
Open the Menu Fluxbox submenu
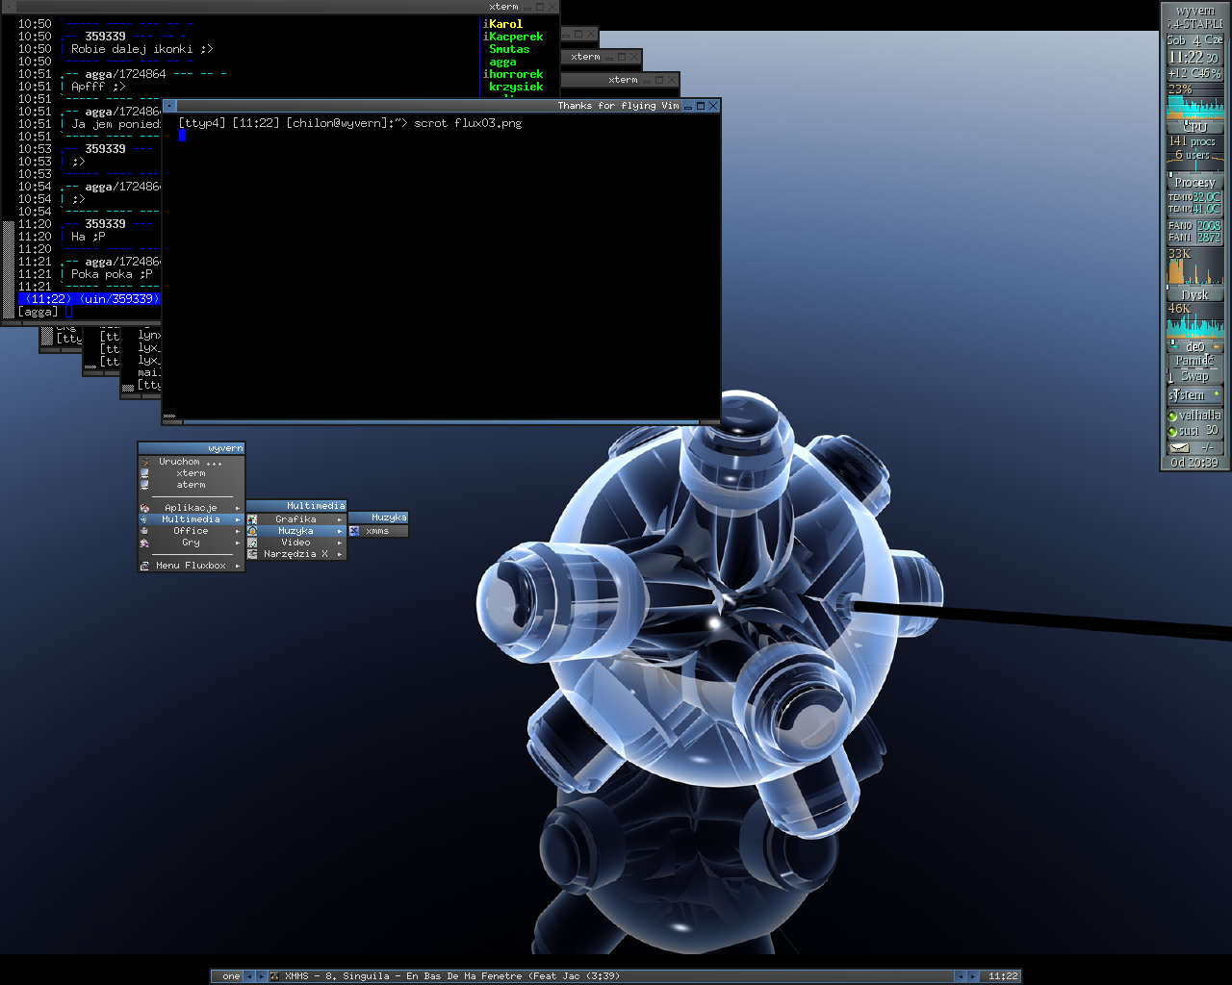192,566
